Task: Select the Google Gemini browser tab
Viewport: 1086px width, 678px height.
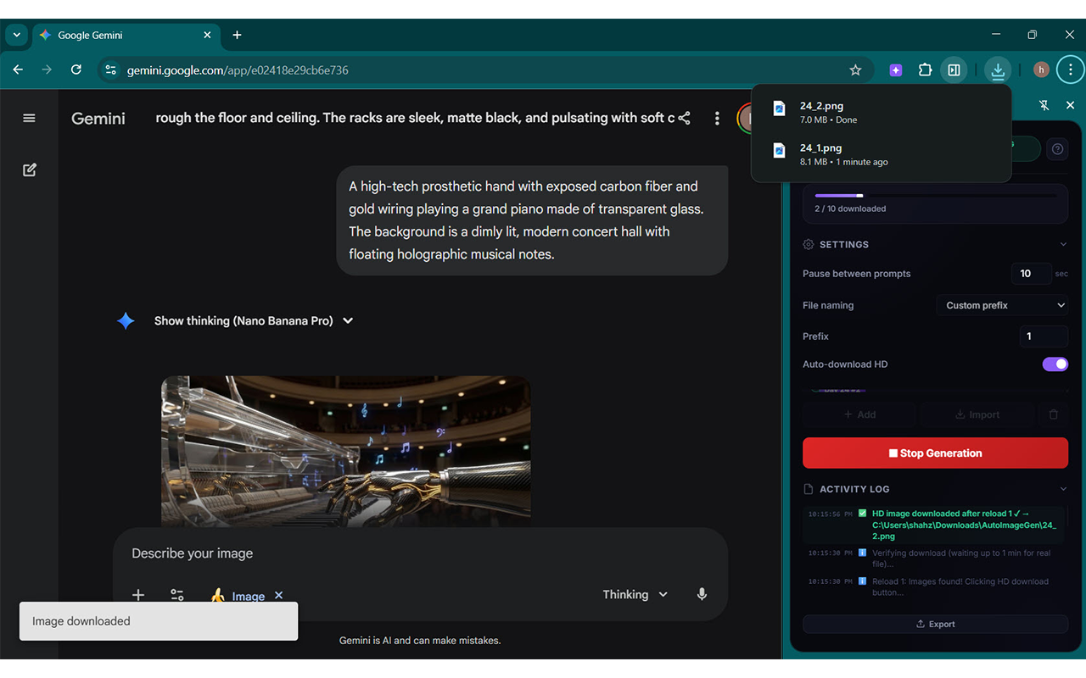Action: [x=126, y=36]
